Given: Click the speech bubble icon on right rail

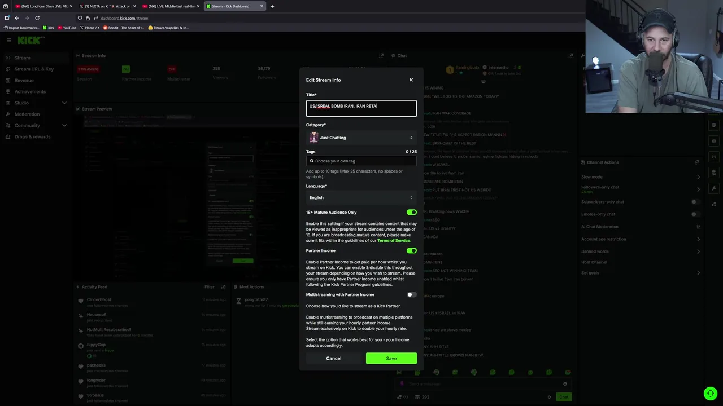Looking at the screenshot, I should [x=714, y=141].
